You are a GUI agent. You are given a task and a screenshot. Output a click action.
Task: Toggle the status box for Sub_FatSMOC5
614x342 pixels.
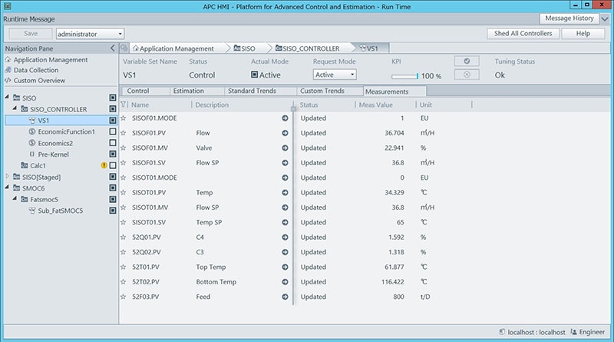pos(113,211)
